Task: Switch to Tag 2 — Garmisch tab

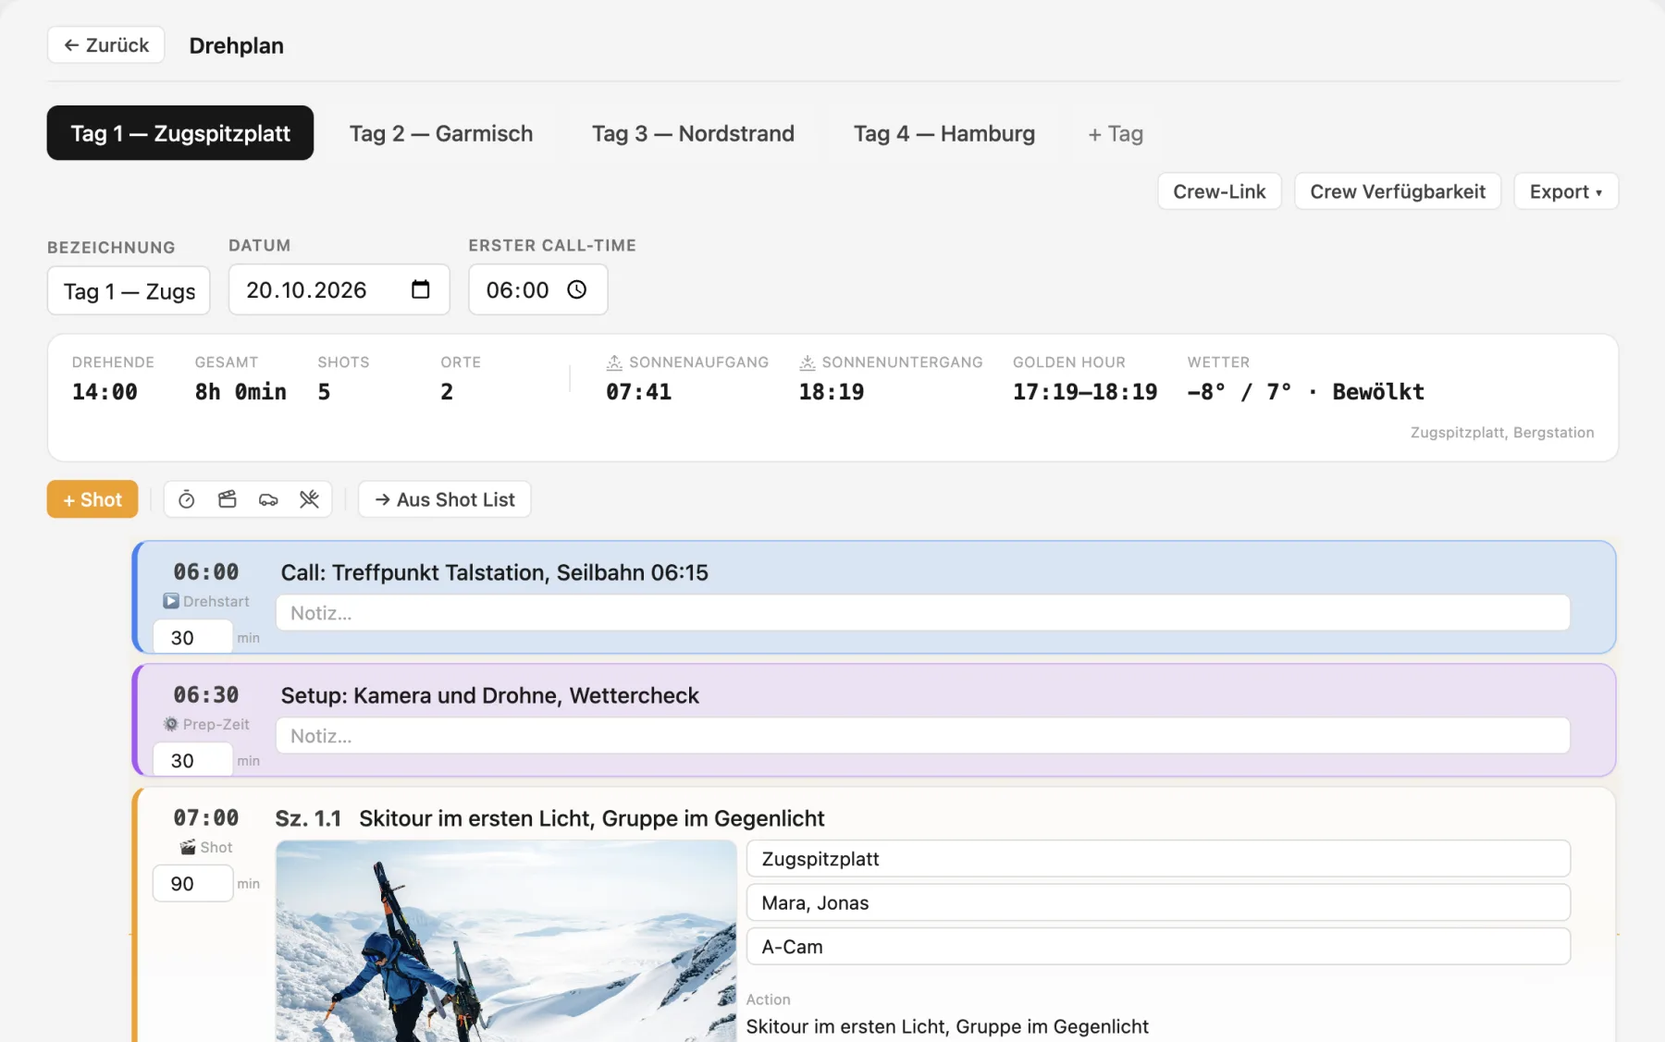Action: click(x=441, y=133)
